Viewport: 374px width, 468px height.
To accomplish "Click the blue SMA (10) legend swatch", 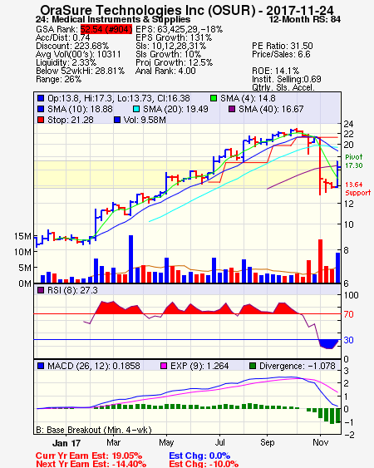I will click(x=41, y=109).
